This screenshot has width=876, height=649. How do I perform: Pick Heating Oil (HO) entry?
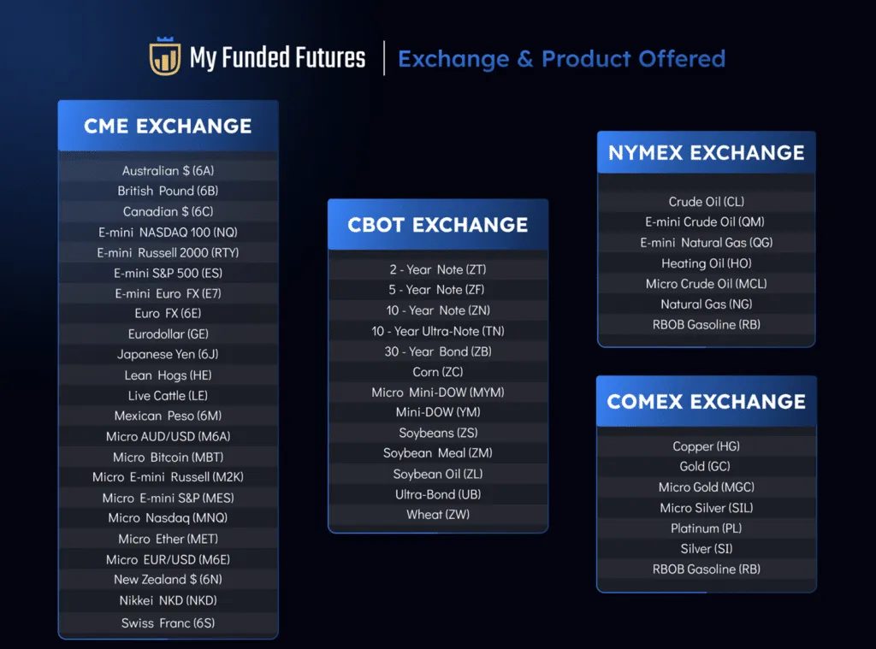point(706,263)
